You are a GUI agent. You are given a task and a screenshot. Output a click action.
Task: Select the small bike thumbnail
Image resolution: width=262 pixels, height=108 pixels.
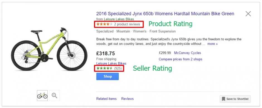42,96
